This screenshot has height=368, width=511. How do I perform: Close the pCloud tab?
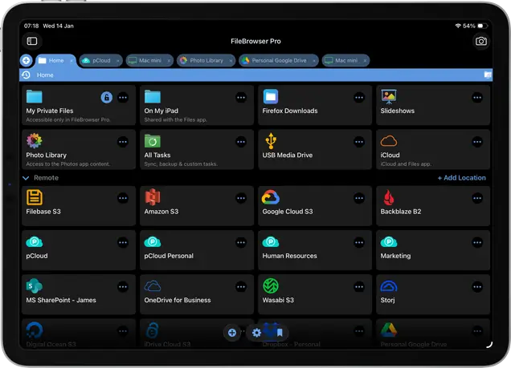click(117, 61)
